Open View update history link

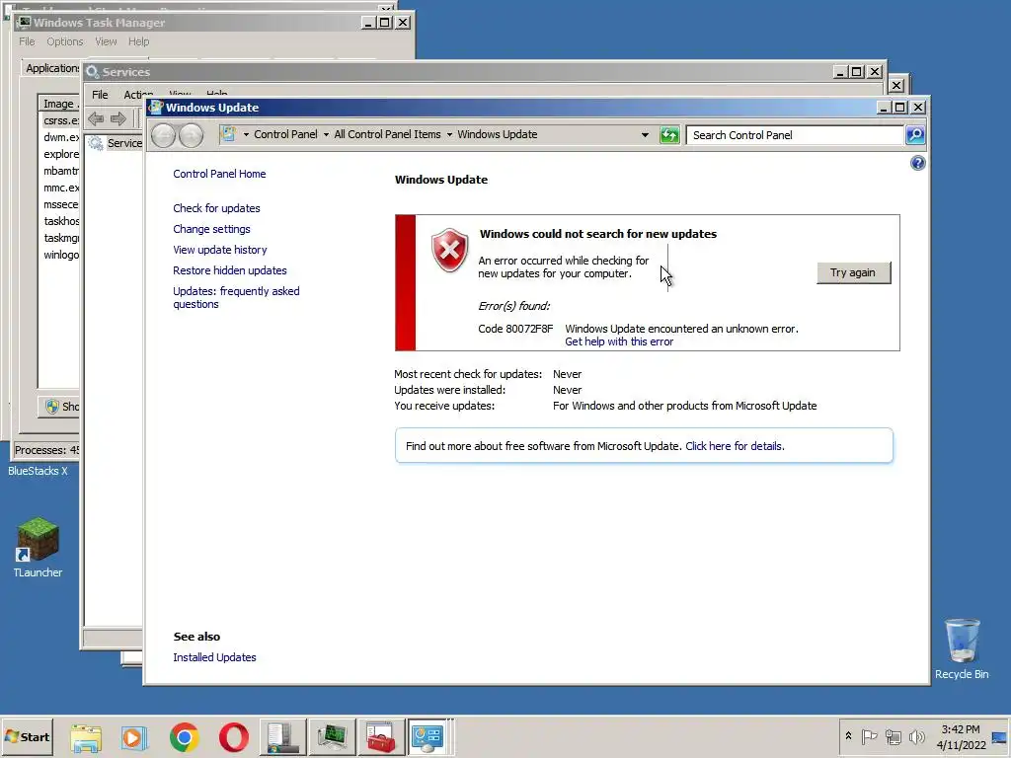tap(220, 250)
